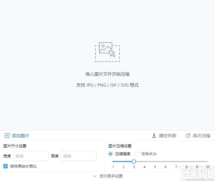Image resolution: width=215 pixels, height=181 pixels.
Task: Click the 图片压缩设置 heading
Action: pos(120,146)
